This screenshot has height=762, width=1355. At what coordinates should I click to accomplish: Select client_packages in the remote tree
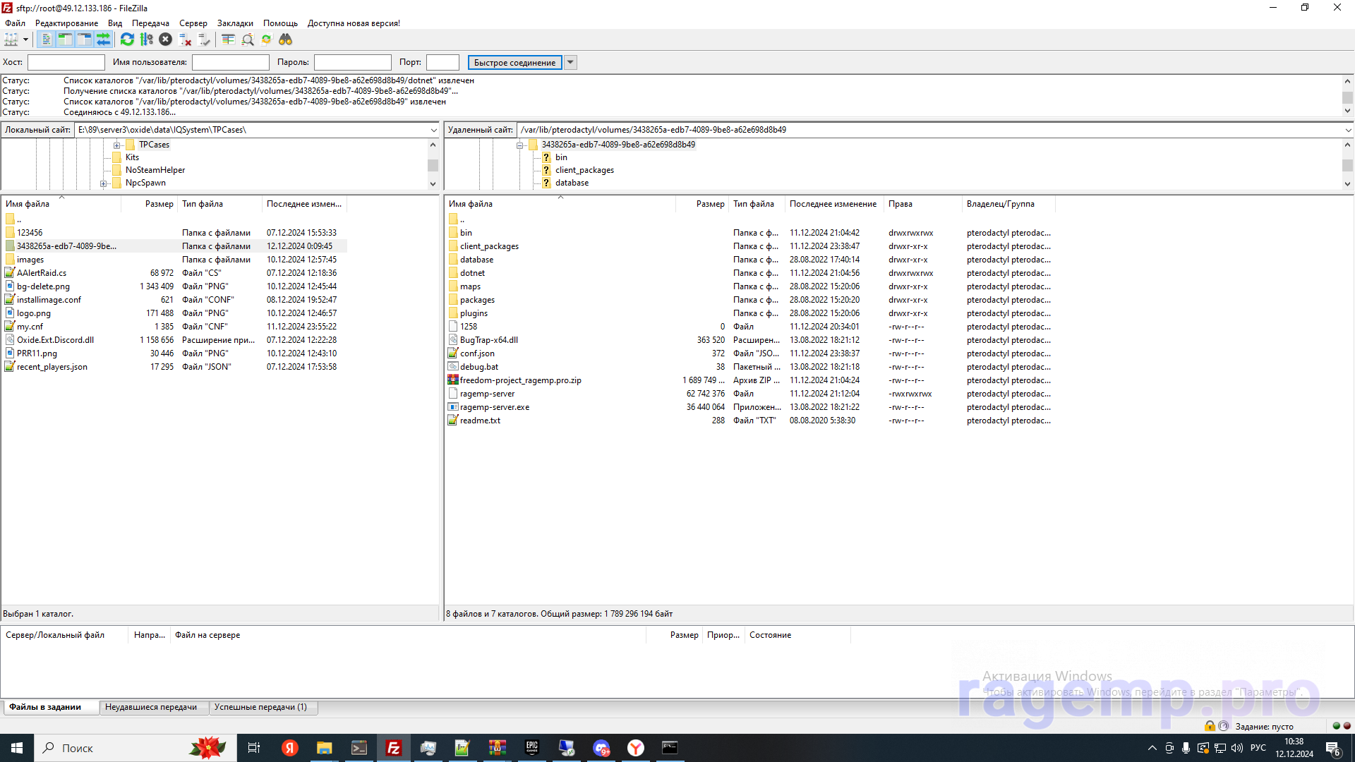584,170
